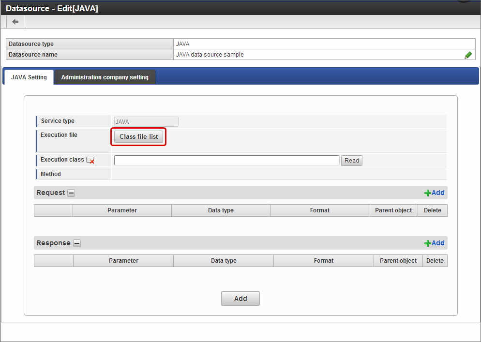Image resolution: width=481 pixels, height=342 pixels.
Task: Click the Datasource name label
Action: [x=33, y=55]
